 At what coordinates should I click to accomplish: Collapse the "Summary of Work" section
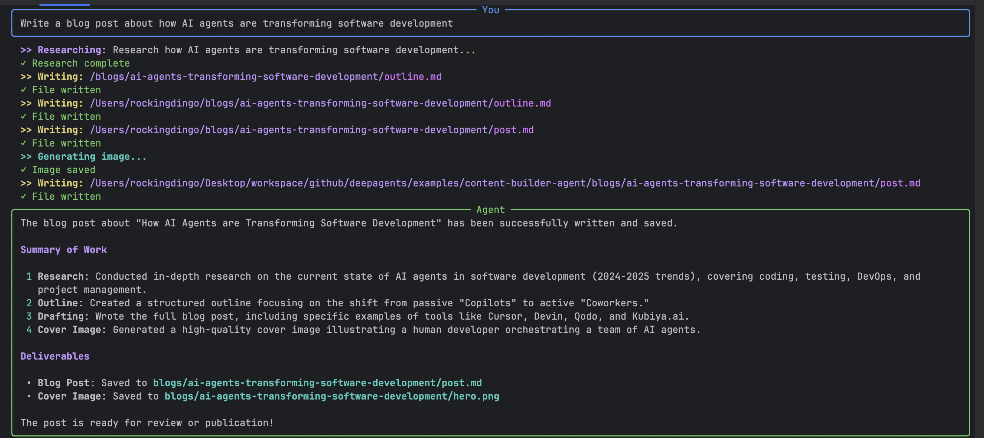coord(63,250)
